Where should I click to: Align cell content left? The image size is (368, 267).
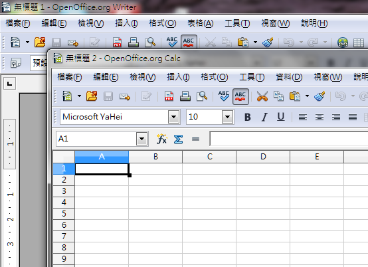click(x=303, y=117)
